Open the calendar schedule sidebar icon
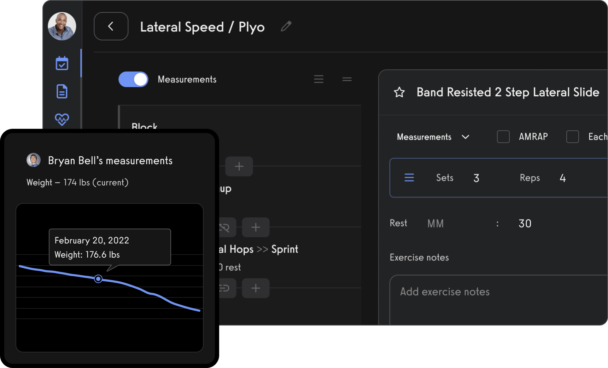This screenshot has height=368, width=608. click(62, 63)
